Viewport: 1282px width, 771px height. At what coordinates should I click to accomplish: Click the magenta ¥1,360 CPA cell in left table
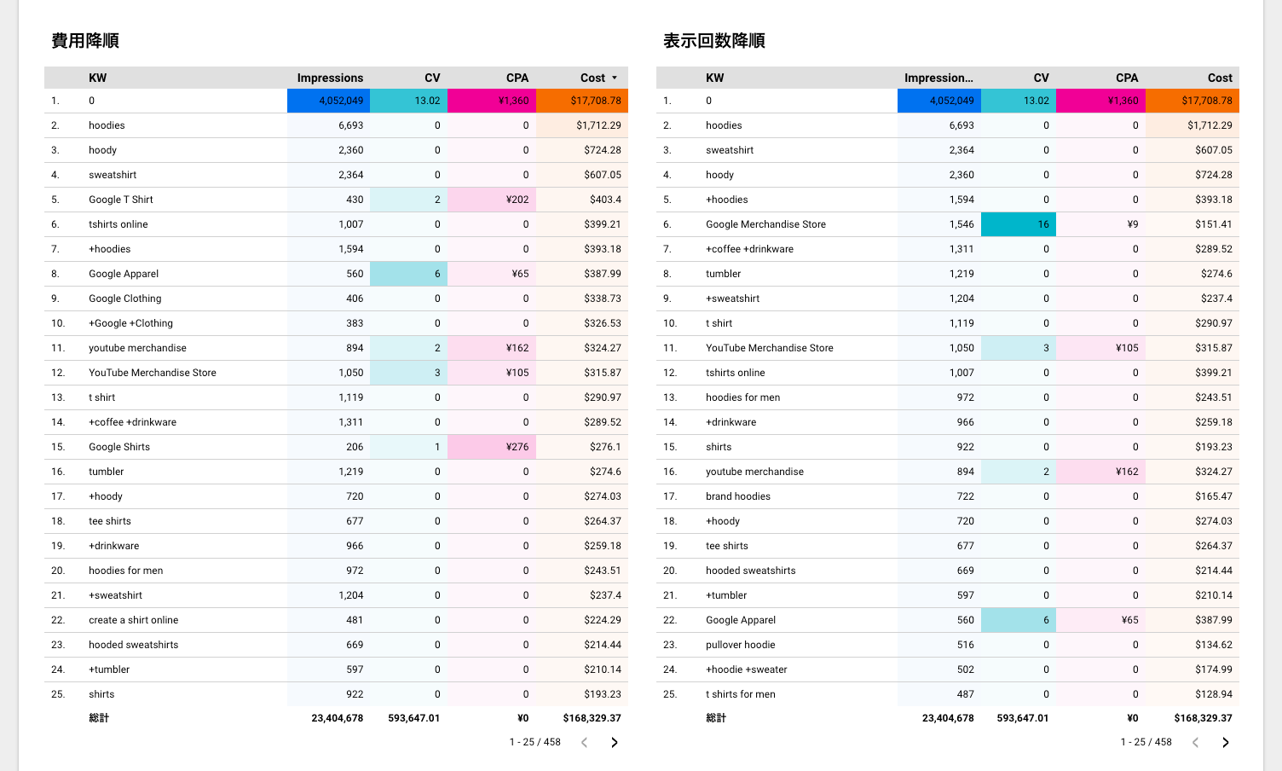(491, 101)
